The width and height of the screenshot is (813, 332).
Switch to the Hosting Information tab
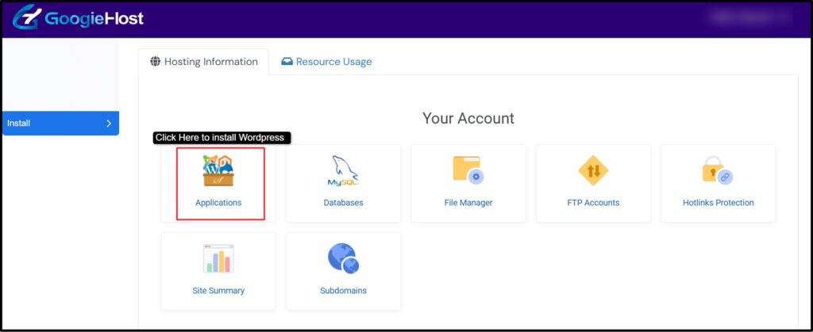[203, 62]
